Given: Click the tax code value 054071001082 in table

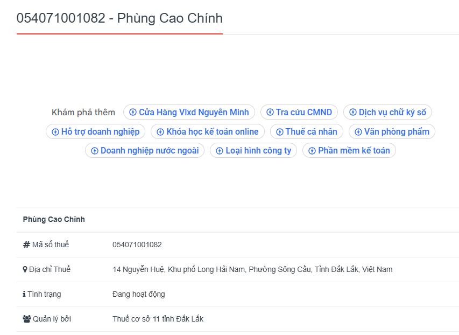Looking at the screenshot, I should [x=137, y=245].
